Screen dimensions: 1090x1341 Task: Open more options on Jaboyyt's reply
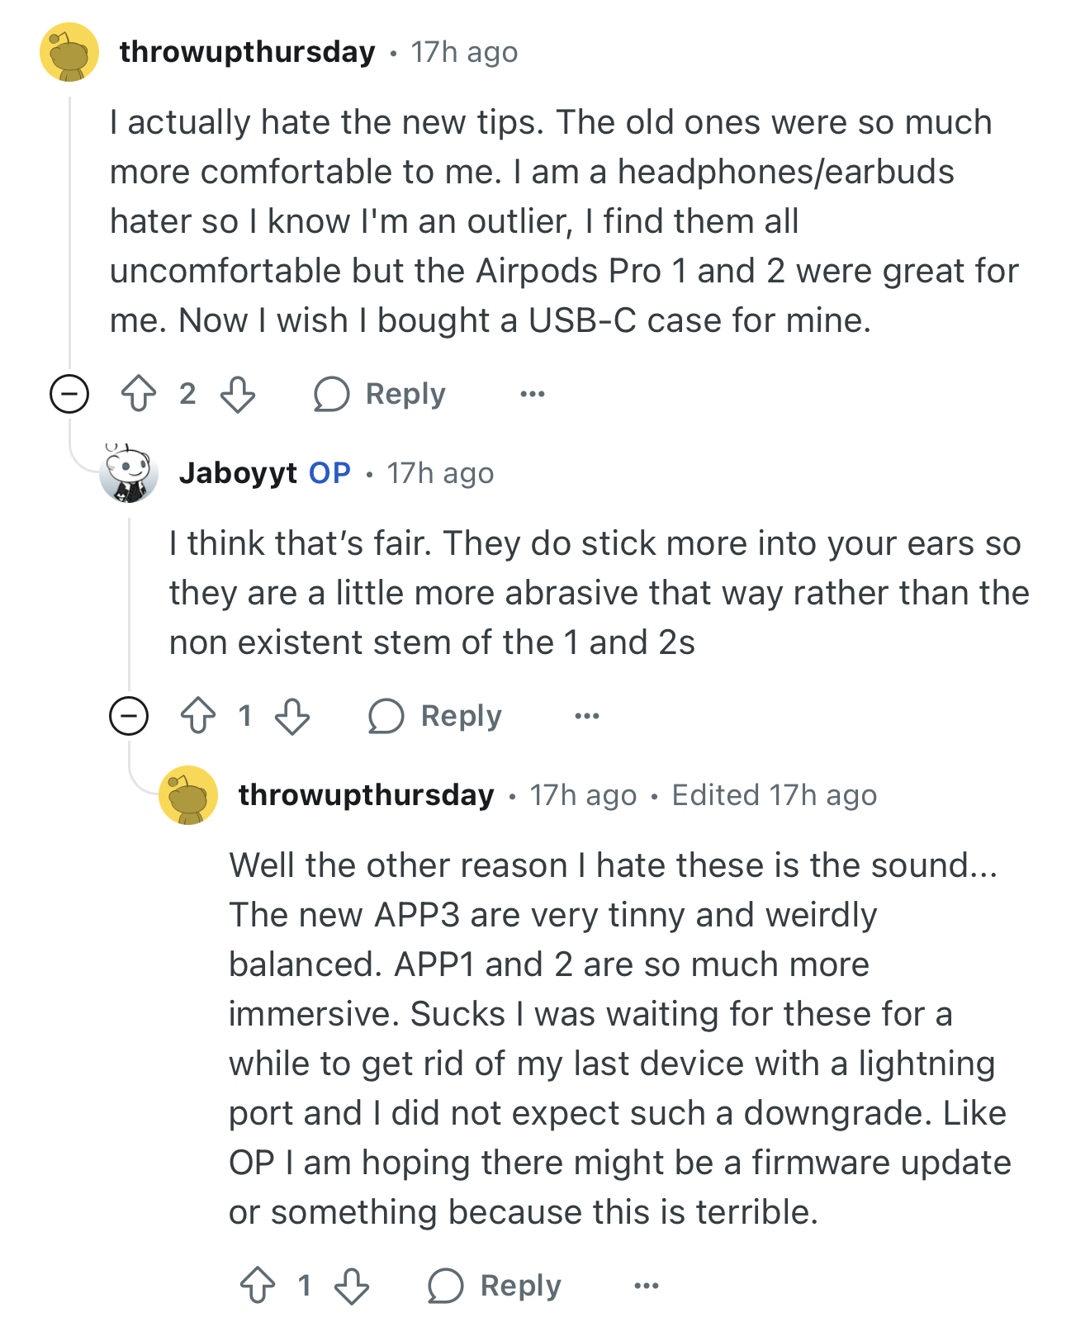(x=587, y=716)
